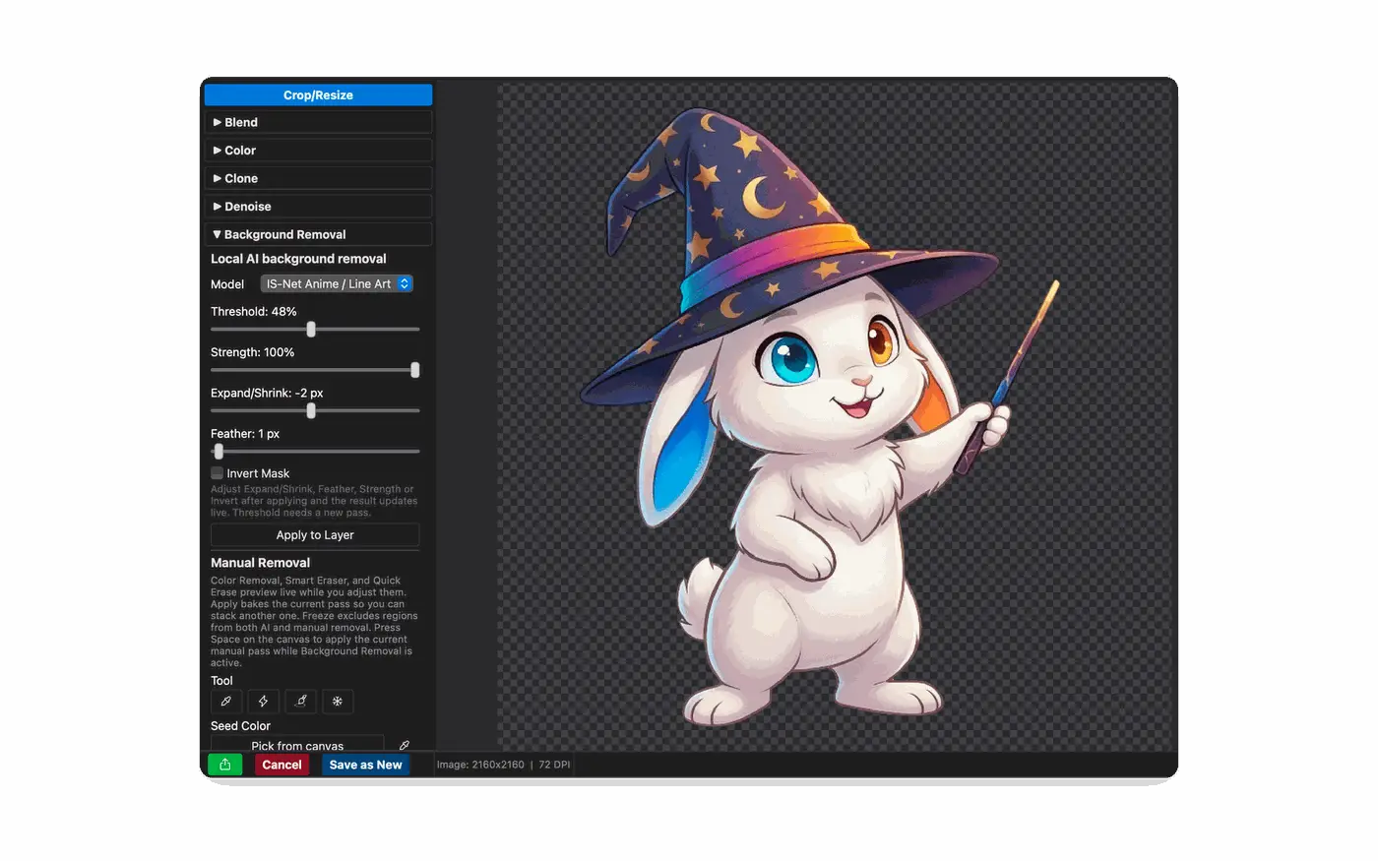Click the Feather slider handle
The width and height of the screenshot is (1378, 861).
coord(219,452)
